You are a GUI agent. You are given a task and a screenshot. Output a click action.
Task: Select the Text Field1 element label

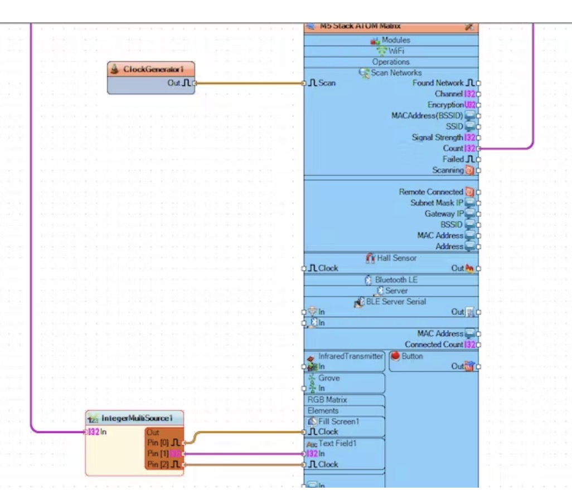pos(337,444)
